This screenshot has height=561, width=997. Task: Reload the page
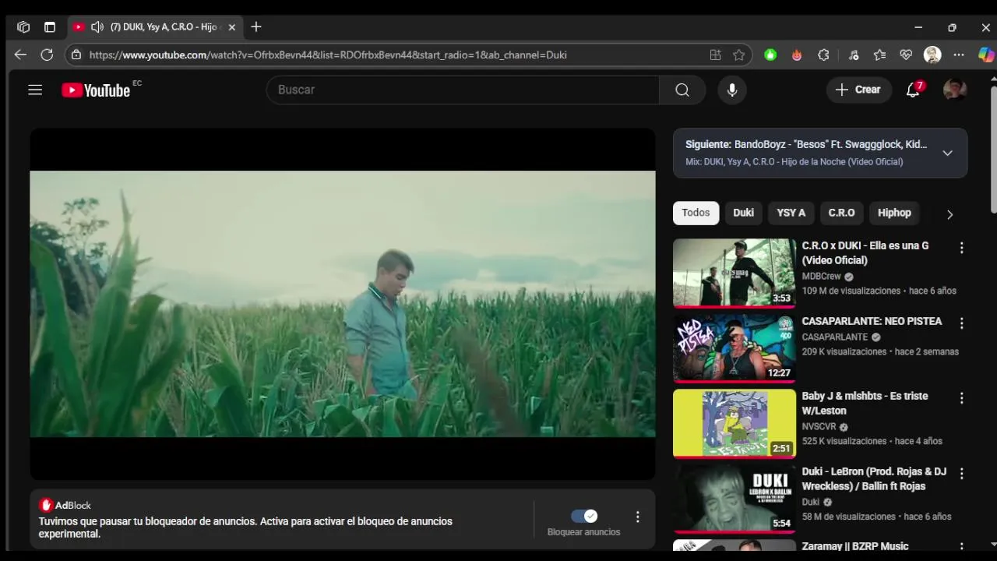tap(47, 55)
